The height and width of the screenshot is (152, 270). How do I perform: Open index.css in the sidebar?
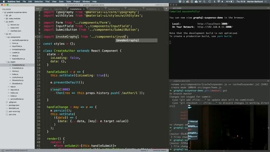coord(14,93)
